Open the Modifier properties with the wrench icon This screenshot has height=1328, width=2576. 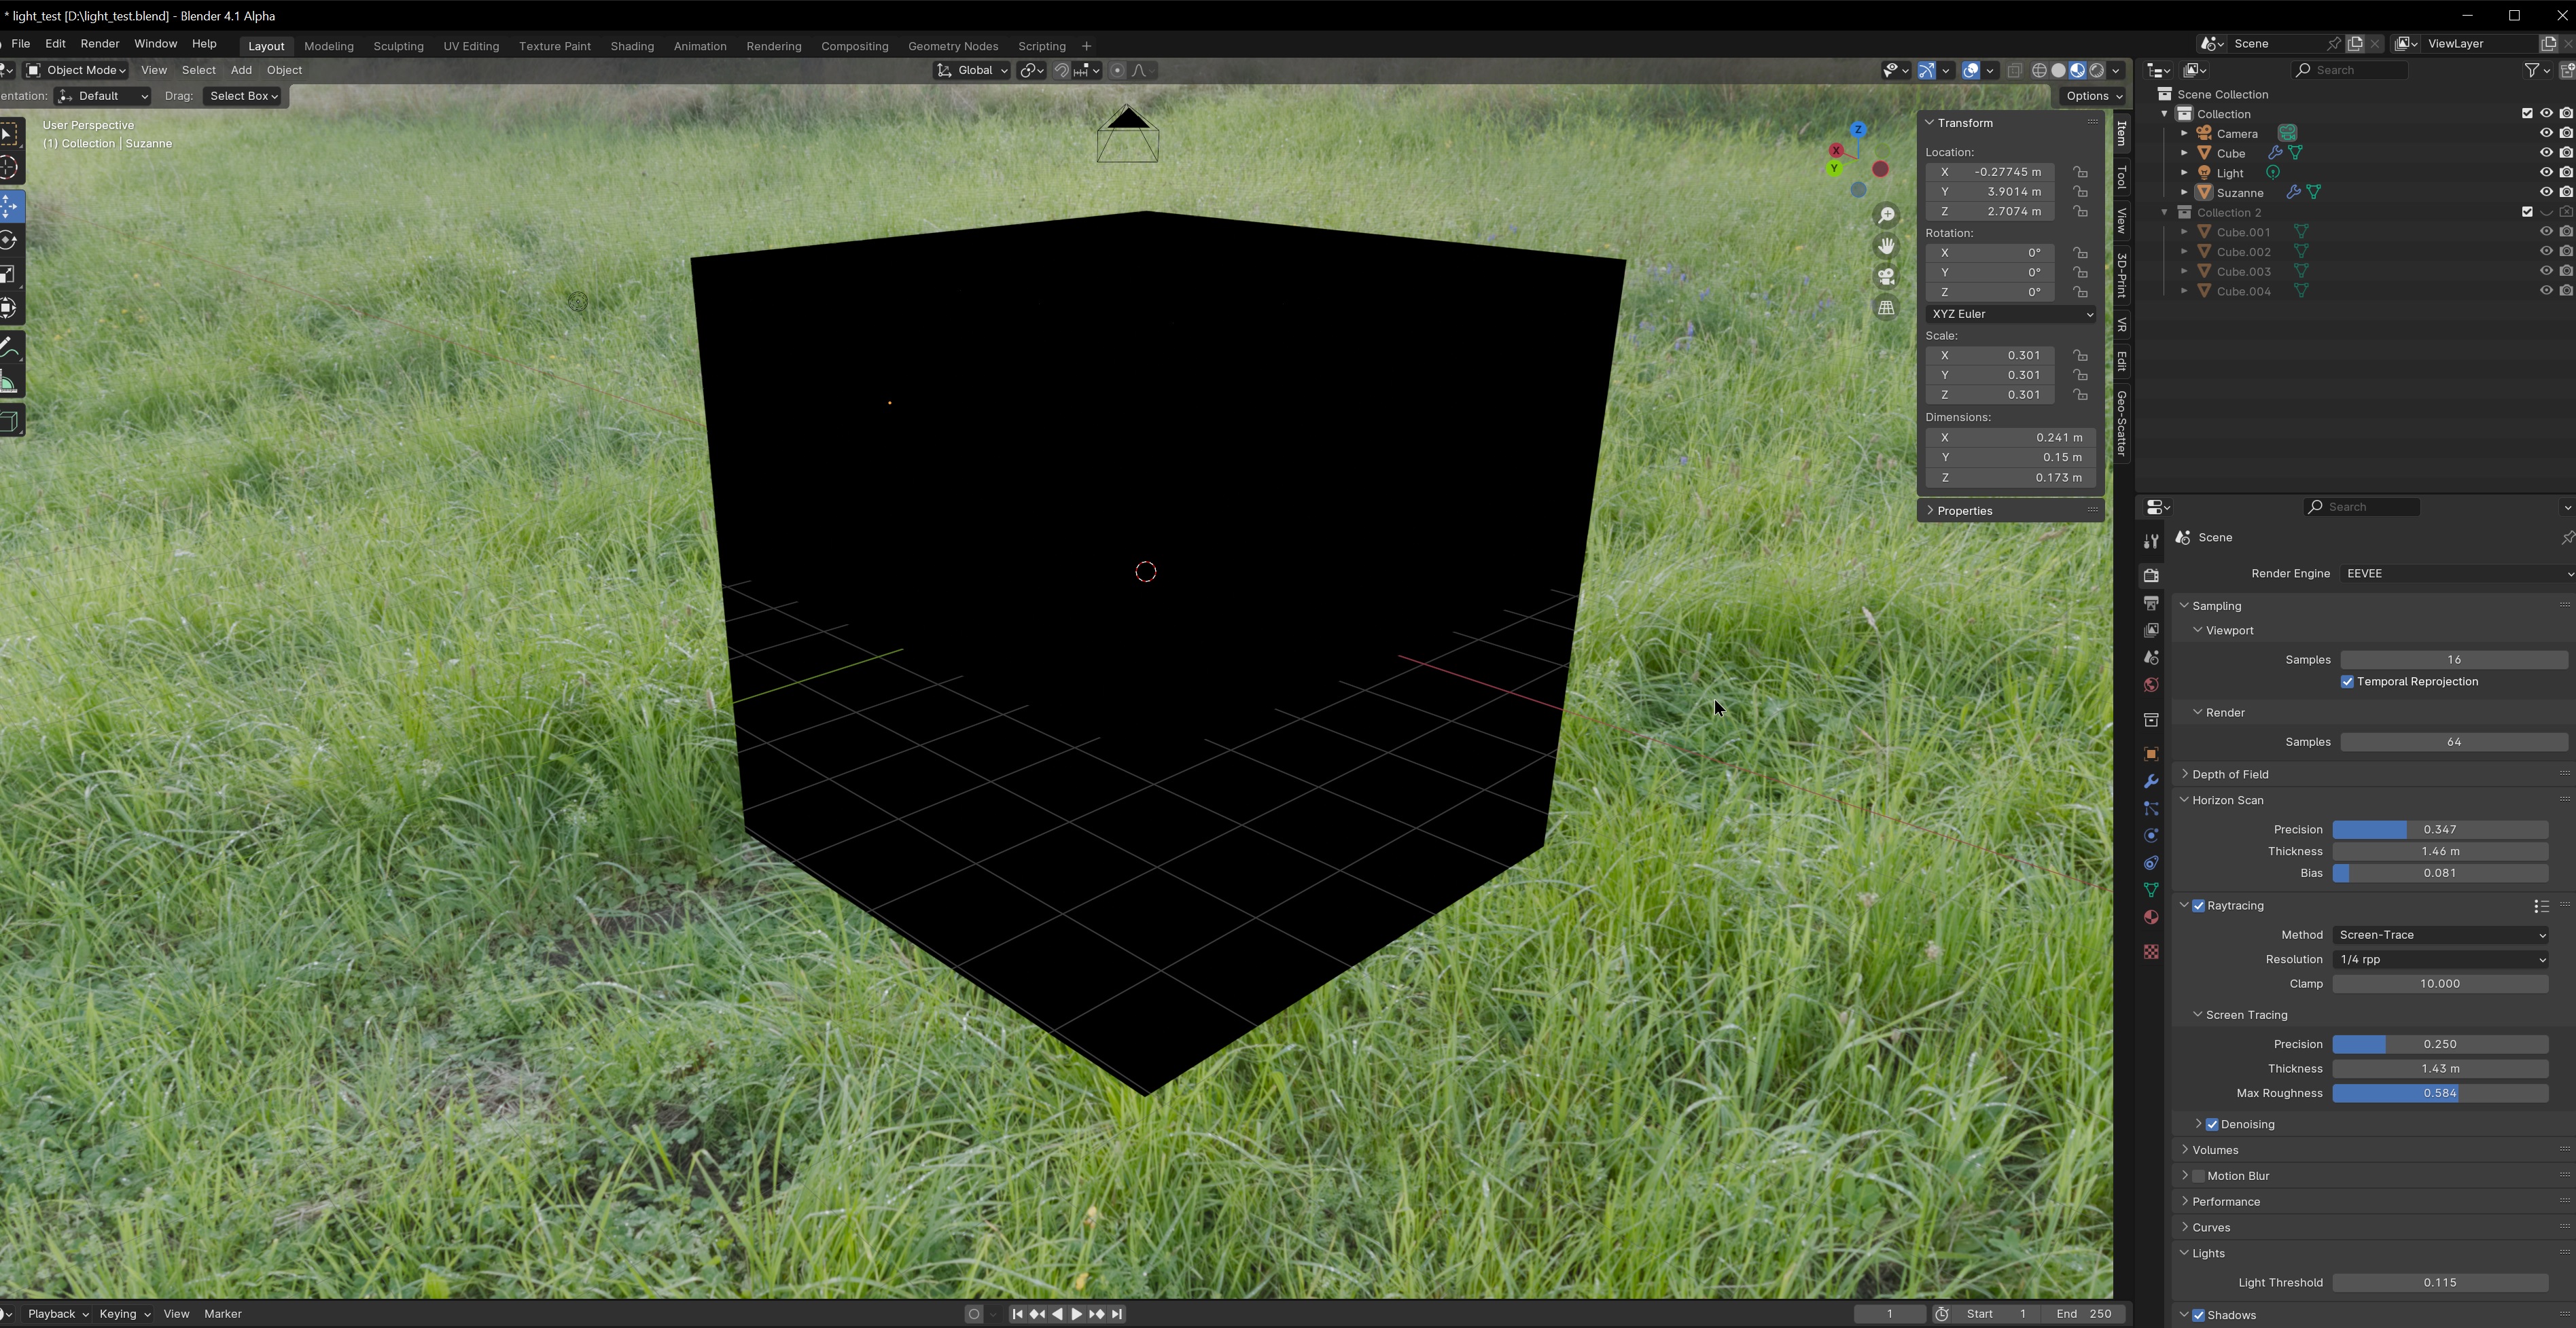pyautogui.click(x=2151, y=781)
